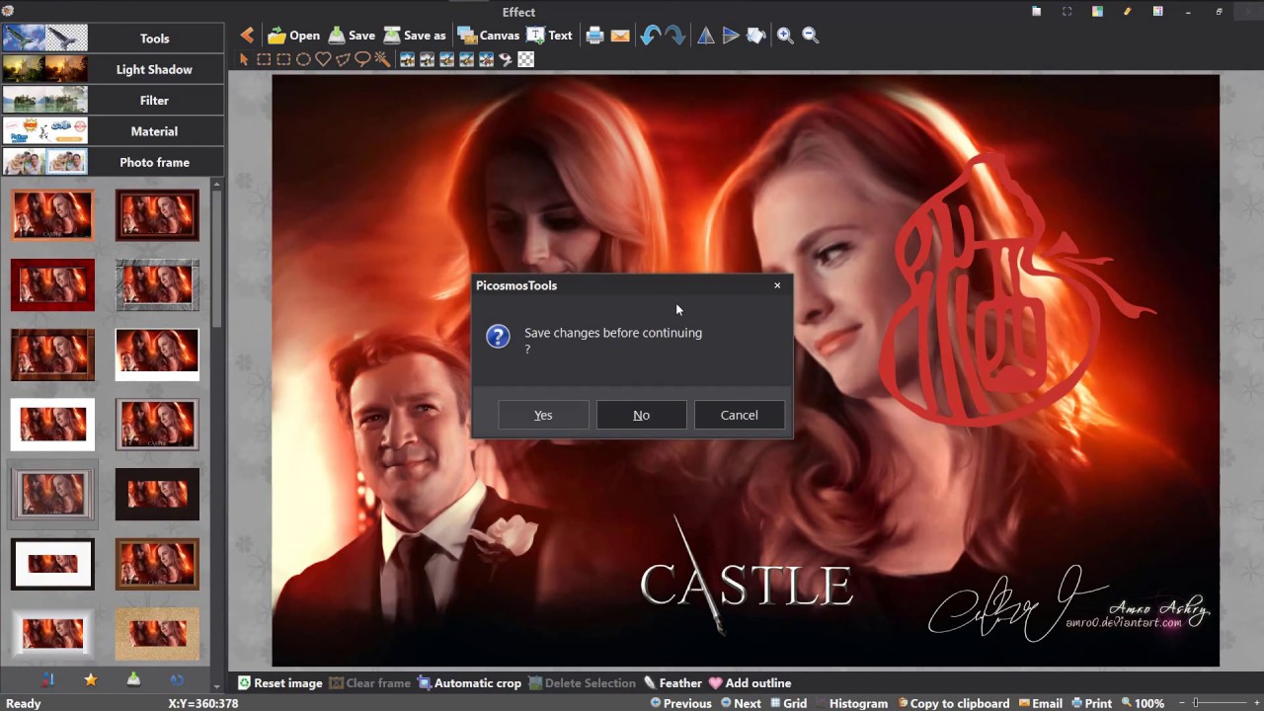Viewport: 1264px width, 711px height.
Task: Open the Material panel
Action: pos(114,130)
